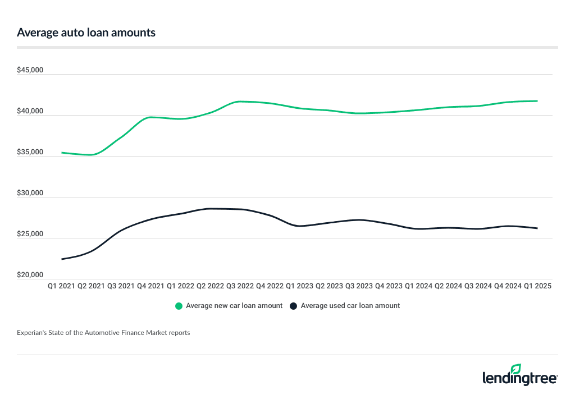This screenshot has width=575, height=395.
Task: Click the dark line's start at Q1 2021
Action: [62, 259]
